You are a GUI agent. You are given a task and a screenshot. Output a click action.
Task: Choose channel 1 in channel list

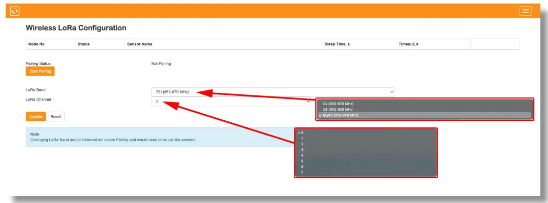(x=366, y=138)
